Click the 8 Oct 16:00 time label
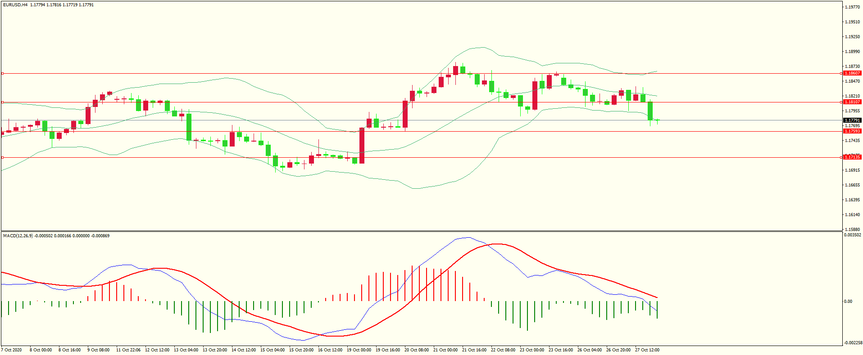863x355 pixels. (70, 350)
